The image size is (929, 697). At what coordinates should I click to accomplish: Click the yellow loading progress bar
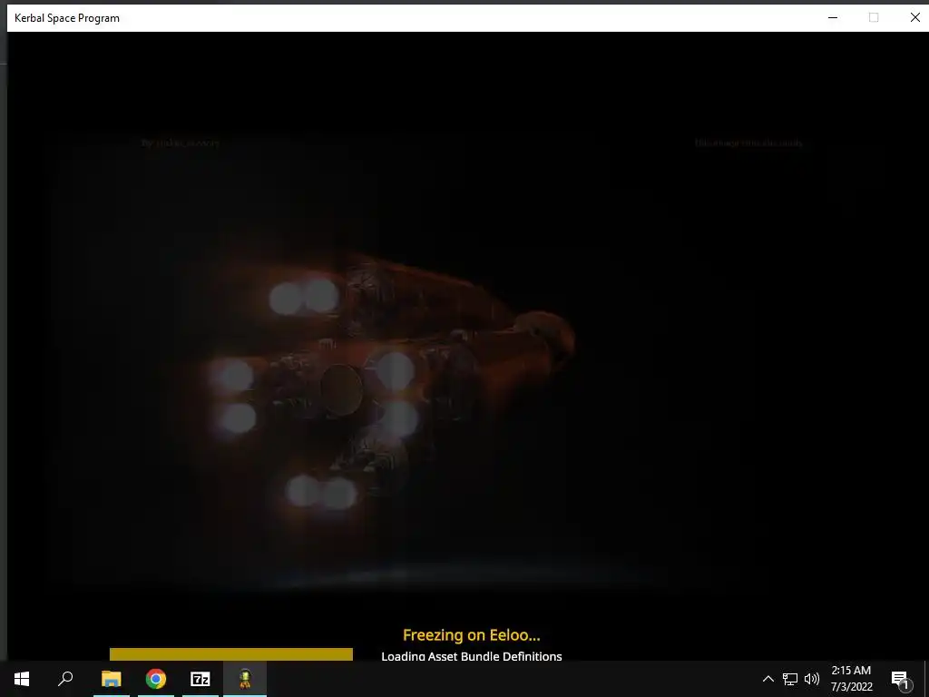tap(231, 653)
